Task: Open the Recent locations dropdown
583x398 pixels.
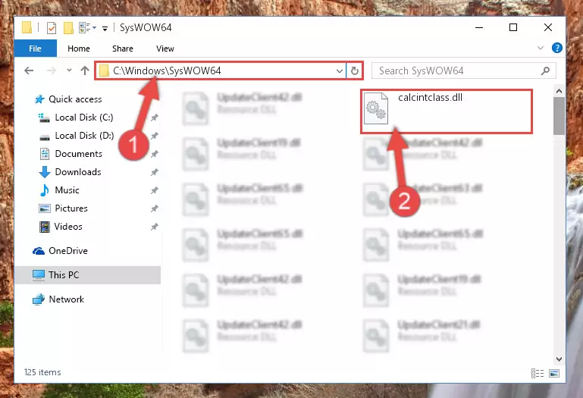Action: pos(69,71)
